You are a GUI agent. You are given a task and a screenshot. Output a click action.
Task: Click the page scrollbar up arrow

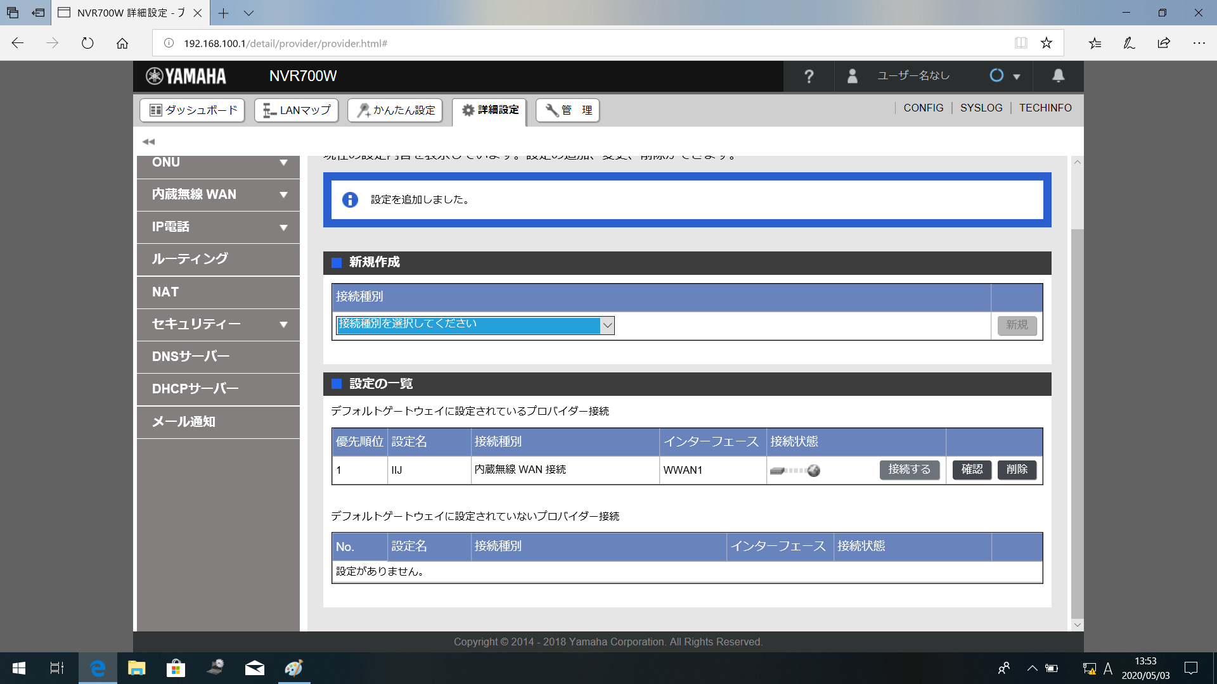click(x=1077, y=162)
